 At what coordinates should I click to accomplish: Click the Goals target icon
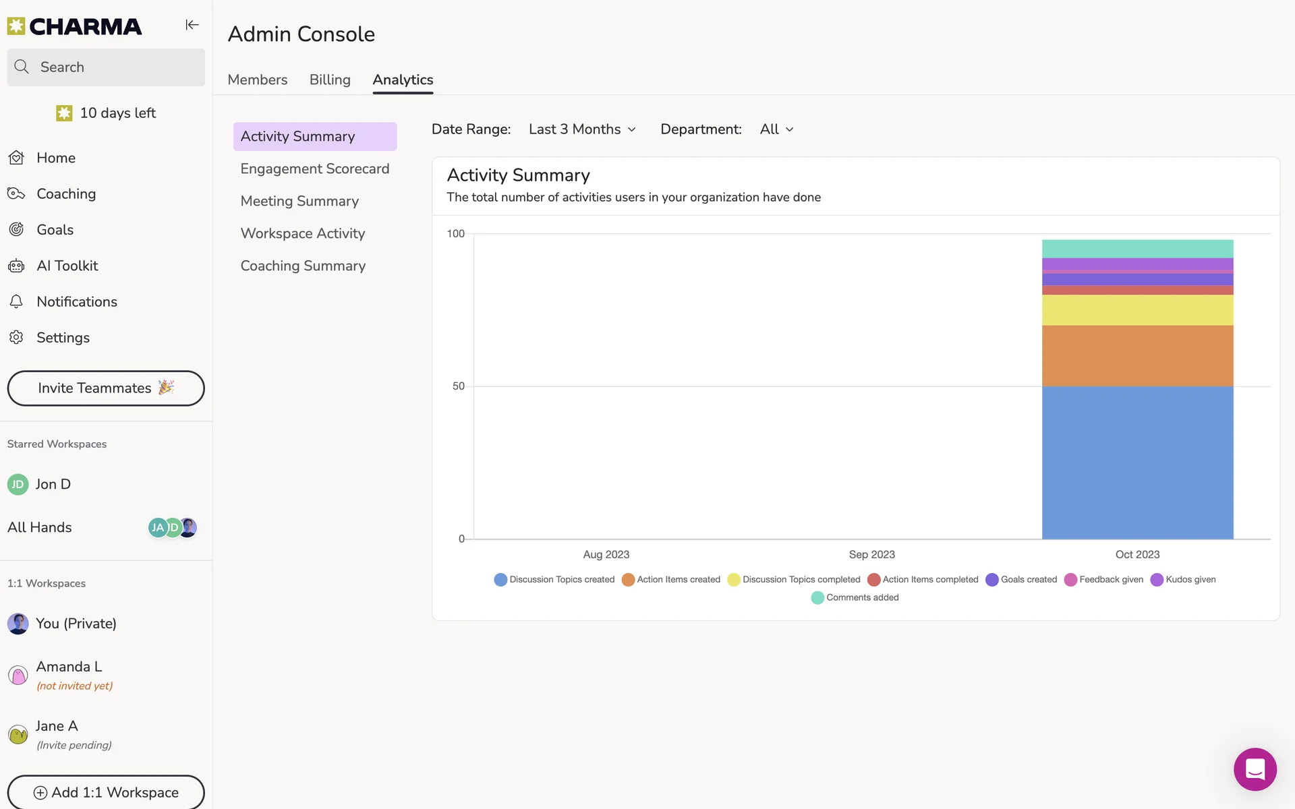pos(17,230)
